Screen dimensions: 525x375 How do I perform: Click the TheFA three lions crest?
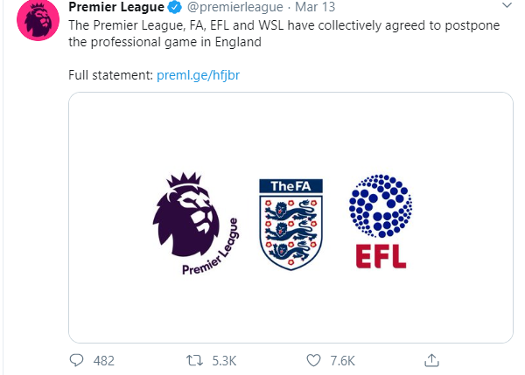click(291, 225)
